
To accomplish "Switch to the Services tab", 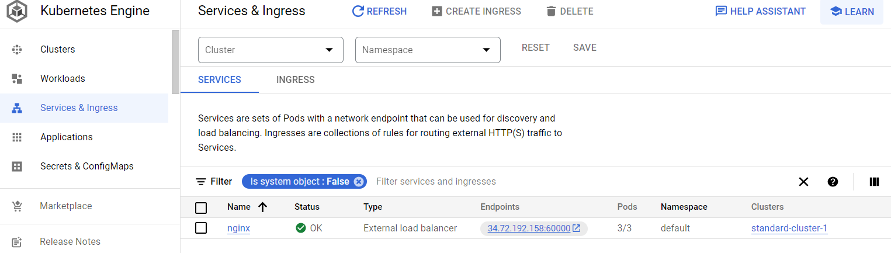I will (x=220, y=80).
